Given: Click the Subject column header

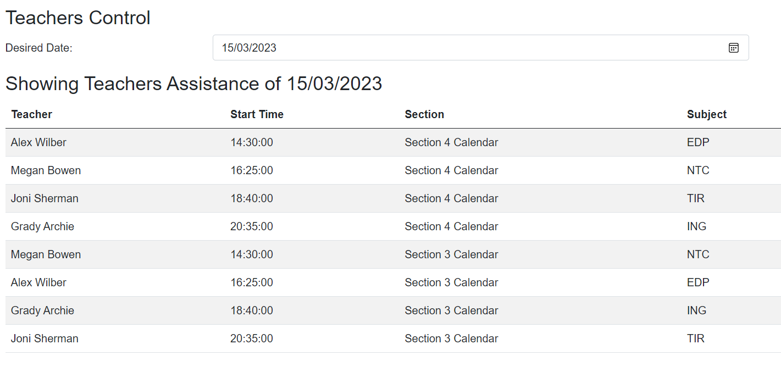Looking at the screenshot, I should click(706, 114).
